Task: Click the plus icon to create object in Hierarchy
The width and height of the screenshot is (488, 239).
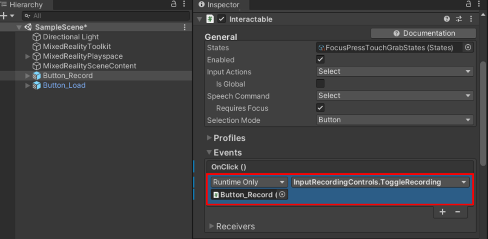Action: (4, 16)
